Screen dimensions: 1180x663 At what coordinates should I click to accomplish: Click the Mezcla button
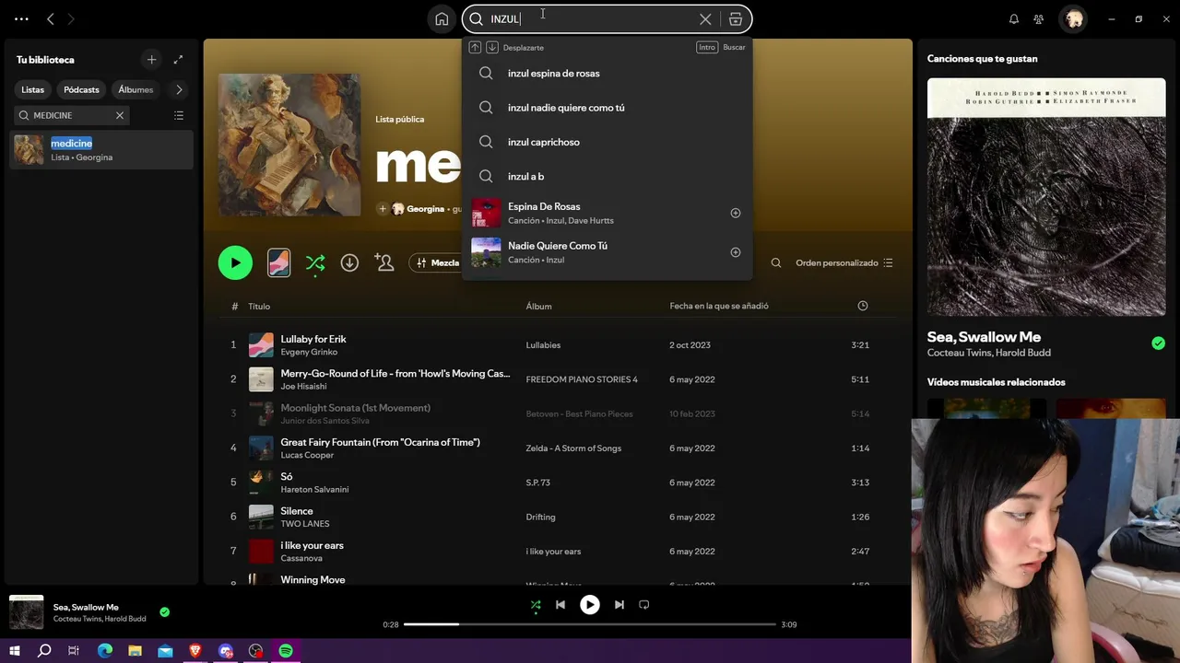(x=436, y=263)
